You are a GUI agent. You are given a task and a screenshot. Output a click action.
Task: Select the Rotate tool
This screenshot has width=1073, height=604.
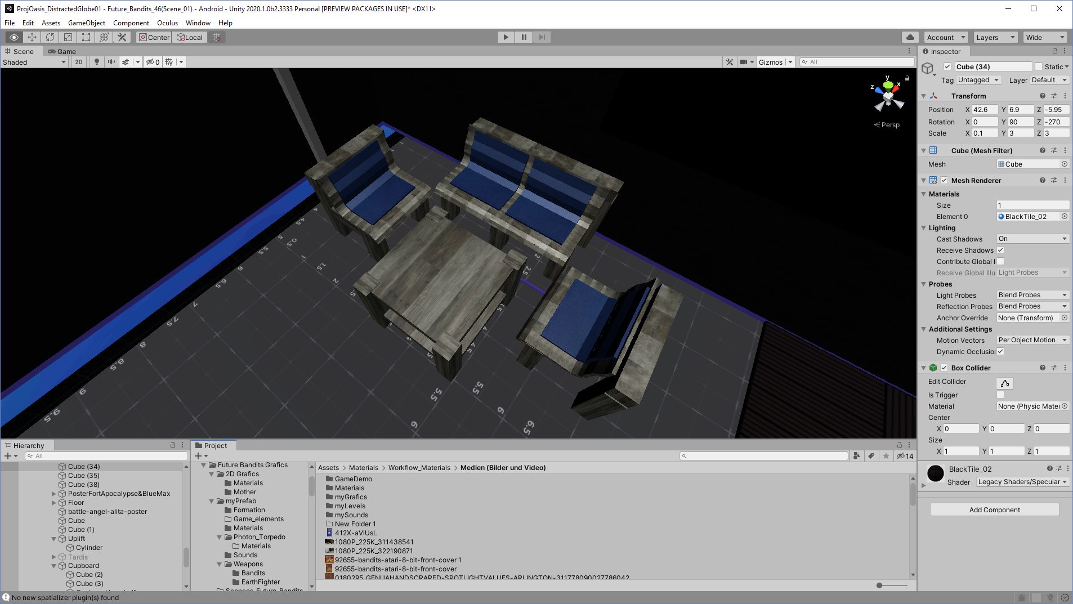(x=50, y=37)
